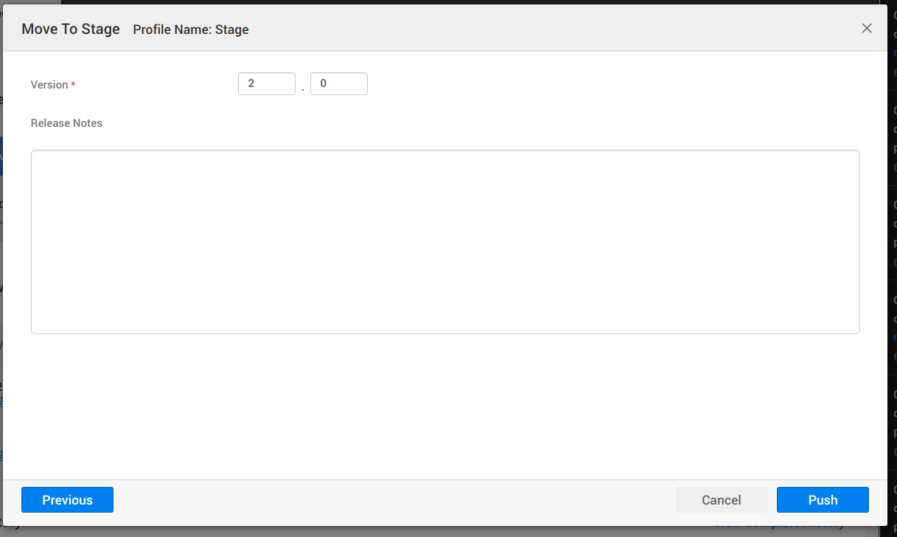Click the dot separator between version fields
Viewport: 897px width, 537px height.
[x=303, y=90]
